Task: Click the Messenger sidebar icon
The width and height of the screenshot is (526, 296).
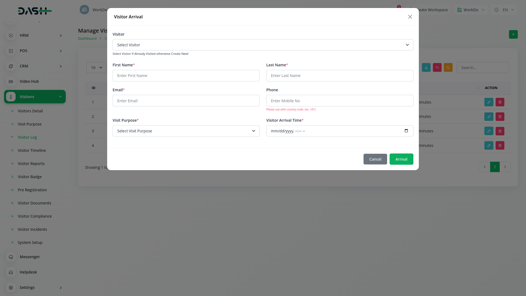Action: 11,257
